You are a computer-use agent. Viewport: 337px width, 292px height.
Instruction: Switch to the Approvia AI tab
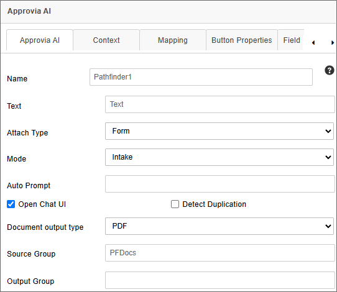pyautogui.click(x=40, y=40)
